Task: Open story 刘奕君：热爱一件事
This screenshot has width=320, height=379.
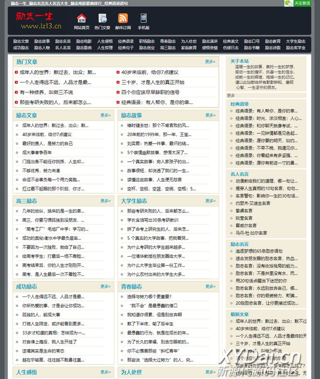Action: tap(158, 144)
